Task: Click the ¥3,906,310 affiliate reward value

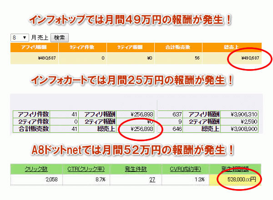Action: [x=244, y=115]
